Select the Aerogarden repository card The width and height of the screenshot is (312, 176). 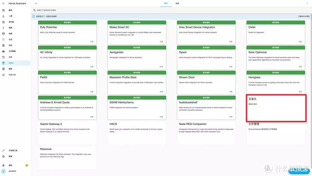[x=137, y=58]
